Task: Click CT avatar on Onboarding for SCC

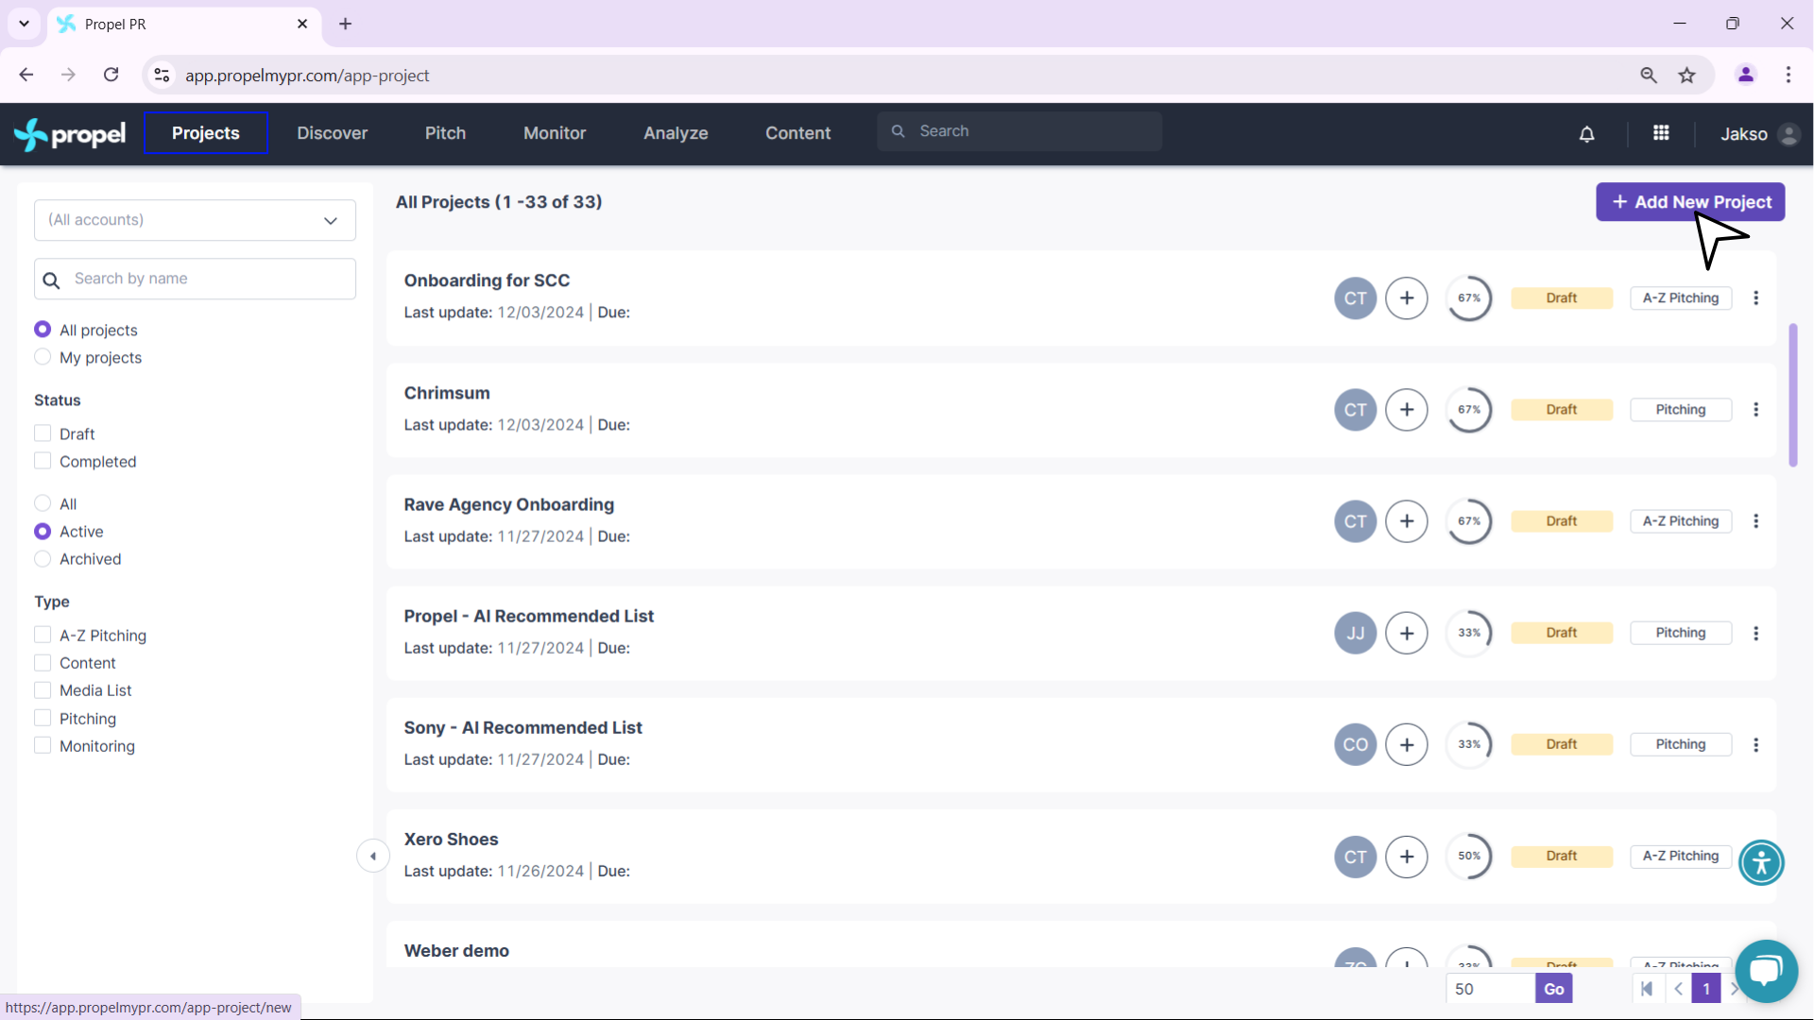Action: tap(1356, 298)
